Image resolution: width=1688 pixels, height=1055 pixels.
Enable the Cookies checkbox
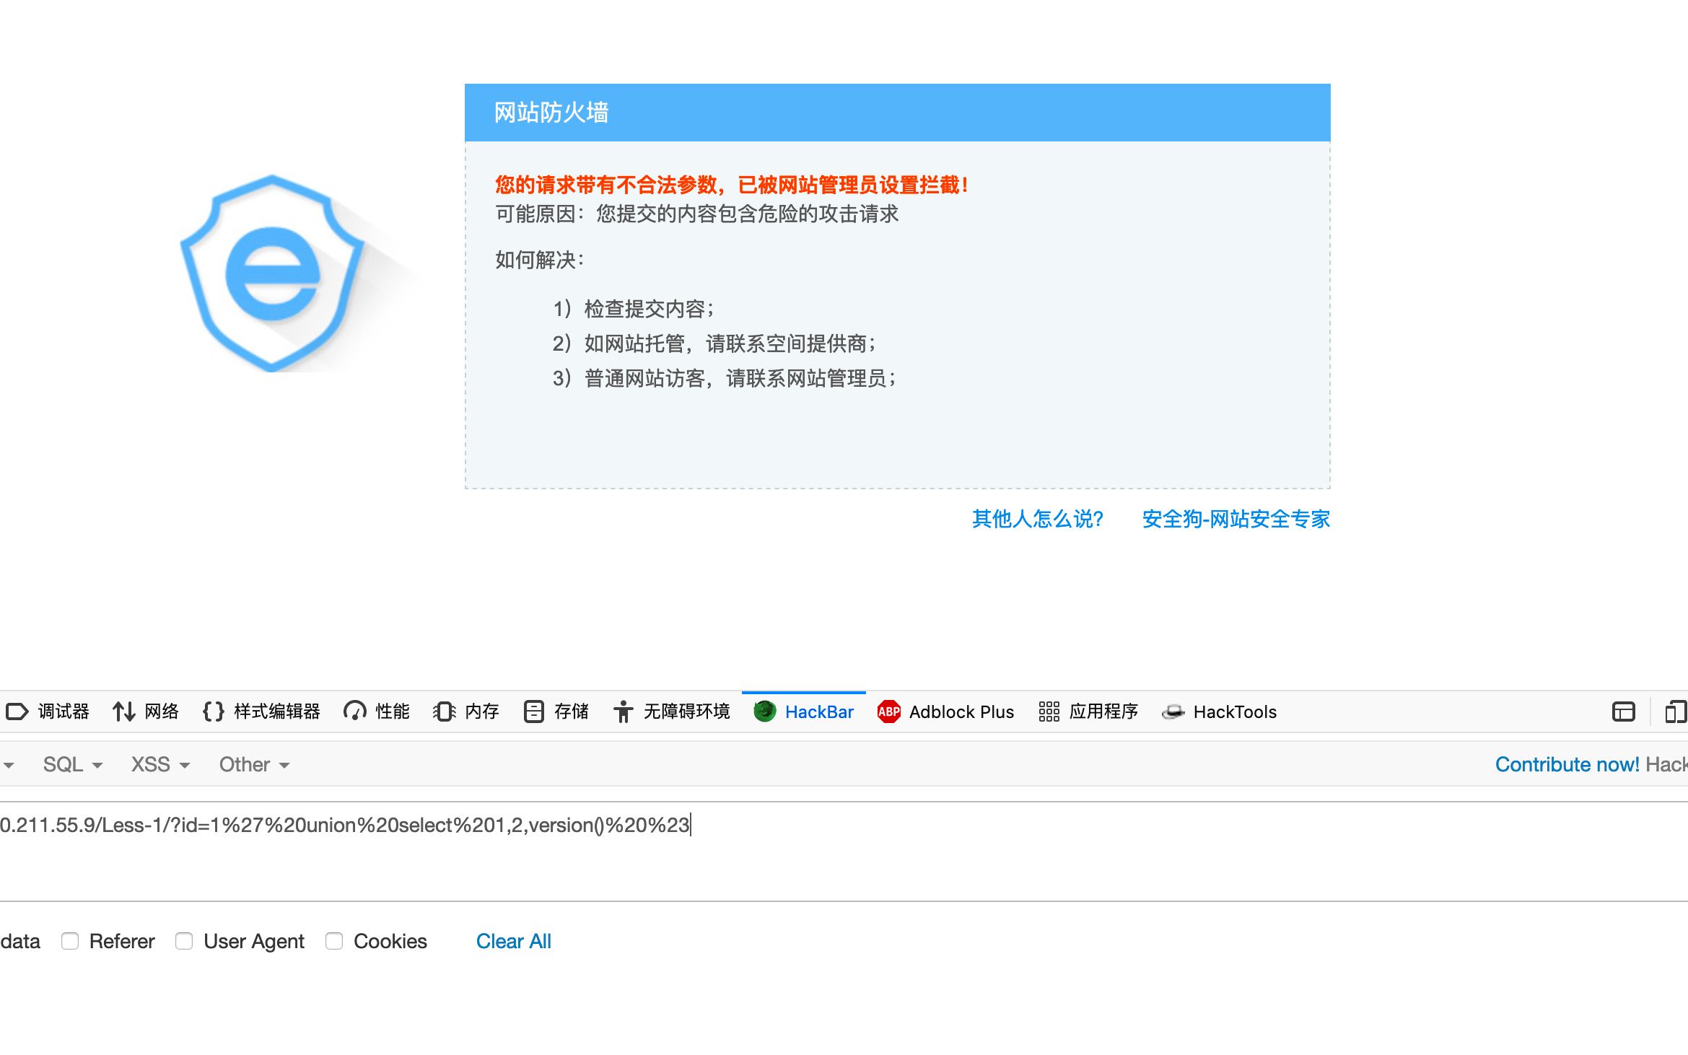tap(334, 941)
